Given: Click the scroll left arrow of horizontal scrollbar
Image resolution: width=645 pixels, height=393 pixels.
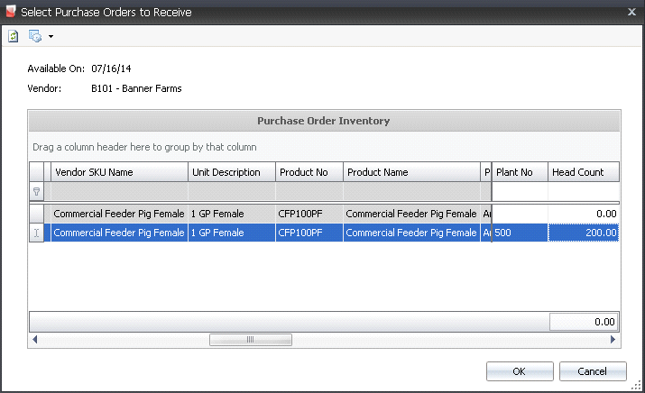Looking at the screenshot, I should point(35,340).
